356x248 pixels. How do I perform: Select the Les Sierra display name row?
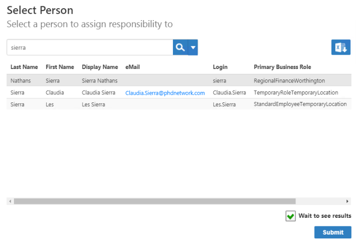point(94,104)
